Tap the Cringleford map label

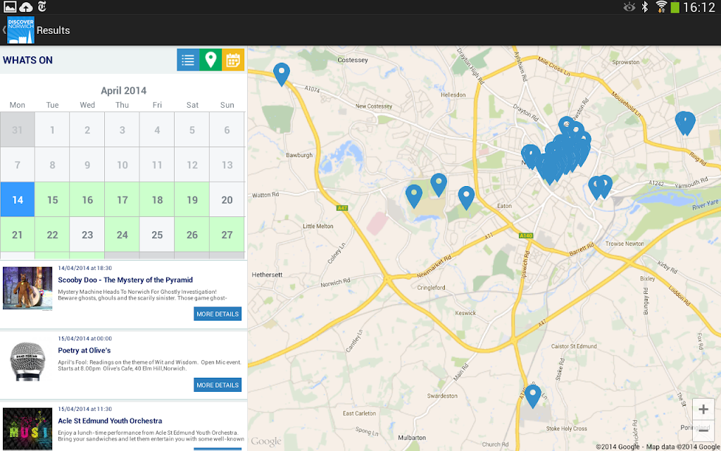432,288
